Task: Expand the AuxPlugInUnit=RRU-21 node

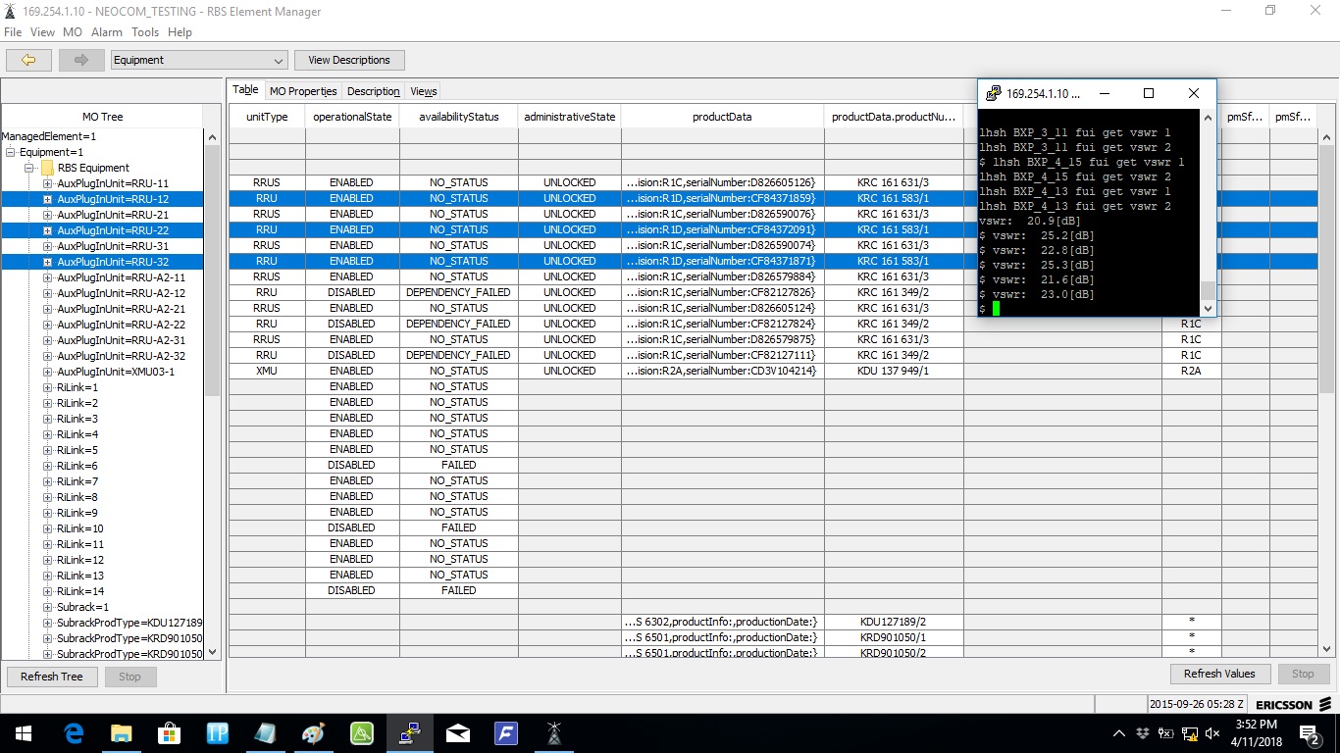Action: [x=47, y=215]
